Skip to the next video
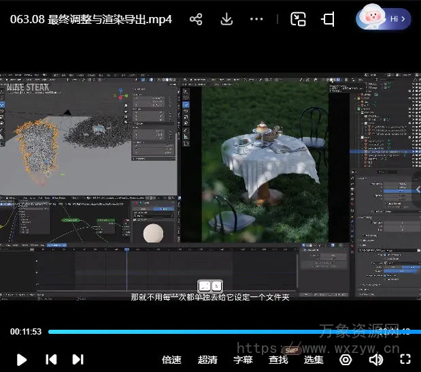Viewport: 421px width, 372px height. pyautogui.click(x=78, y=359)
